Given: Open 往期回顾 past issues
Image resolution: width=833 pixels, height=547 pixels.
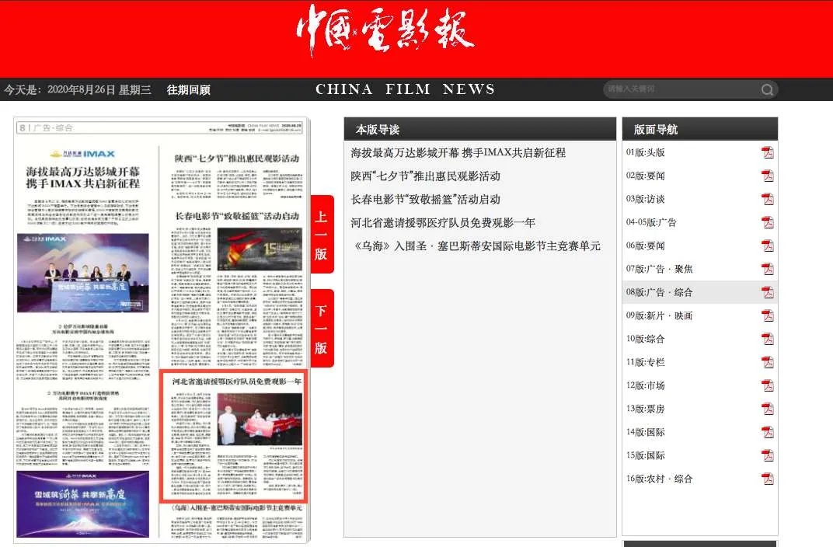Looking at the screenshot, I should point(188,90).
